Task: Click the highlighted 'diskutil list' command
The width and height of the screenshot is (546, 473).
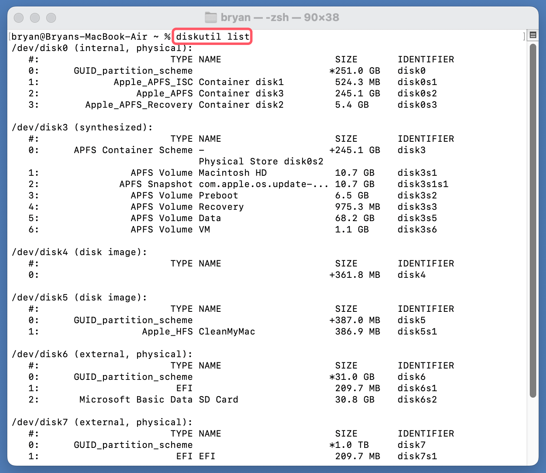Action: coord(213,36)
